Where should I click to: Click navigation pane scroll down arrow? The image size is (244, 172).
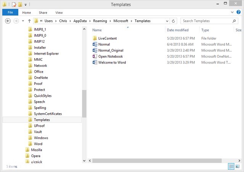click(84, 161)
